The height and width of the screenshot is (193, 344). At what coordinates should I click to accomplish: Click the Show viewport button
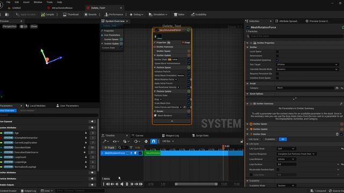[34, 26]
